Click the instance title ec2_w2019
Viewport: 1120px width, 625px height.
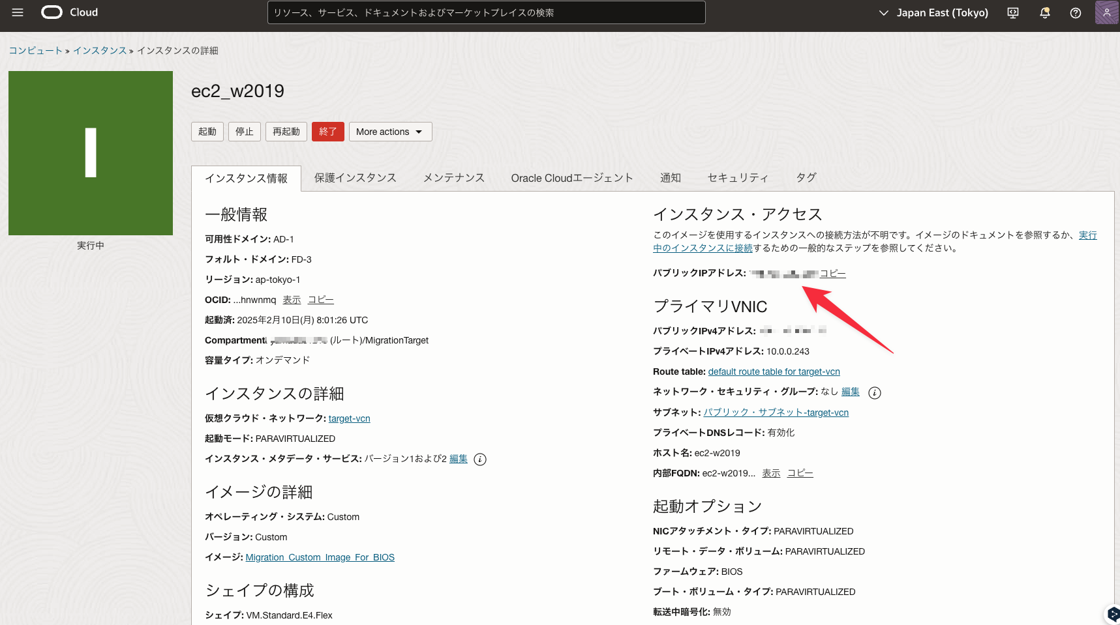237,91
